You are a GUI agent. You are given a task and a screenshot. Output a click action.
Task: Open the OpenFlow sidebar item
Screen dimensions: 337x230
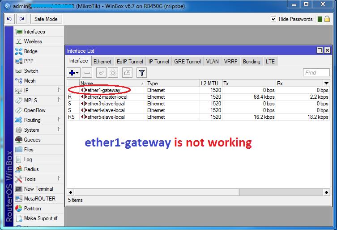39,110
